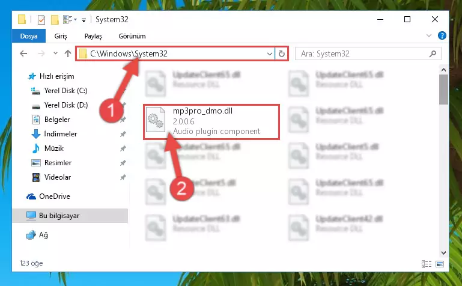Switch to large icons view button
This screenshot has height=286, width=462.
click(440, 264)
